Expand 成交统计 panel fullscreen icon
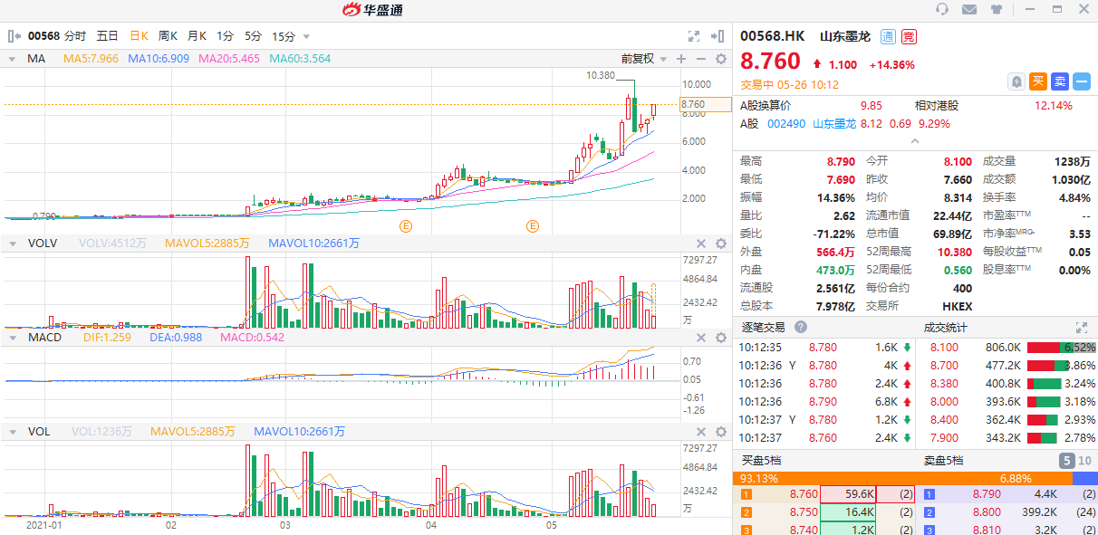Screen dimensions: 1098x535 pos(1081,327)
